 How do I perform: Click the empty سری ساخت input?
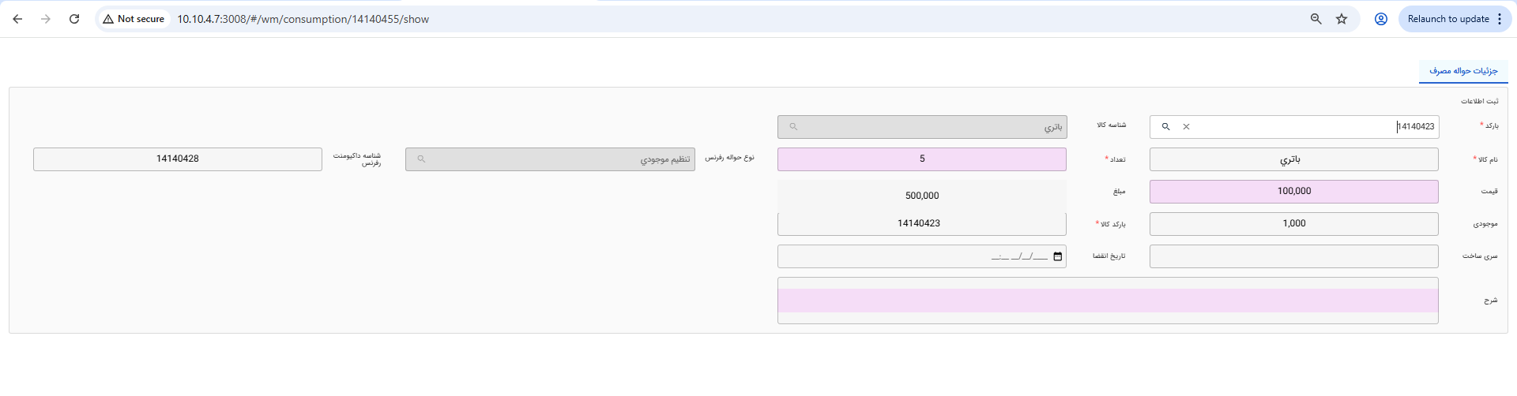1293,256
